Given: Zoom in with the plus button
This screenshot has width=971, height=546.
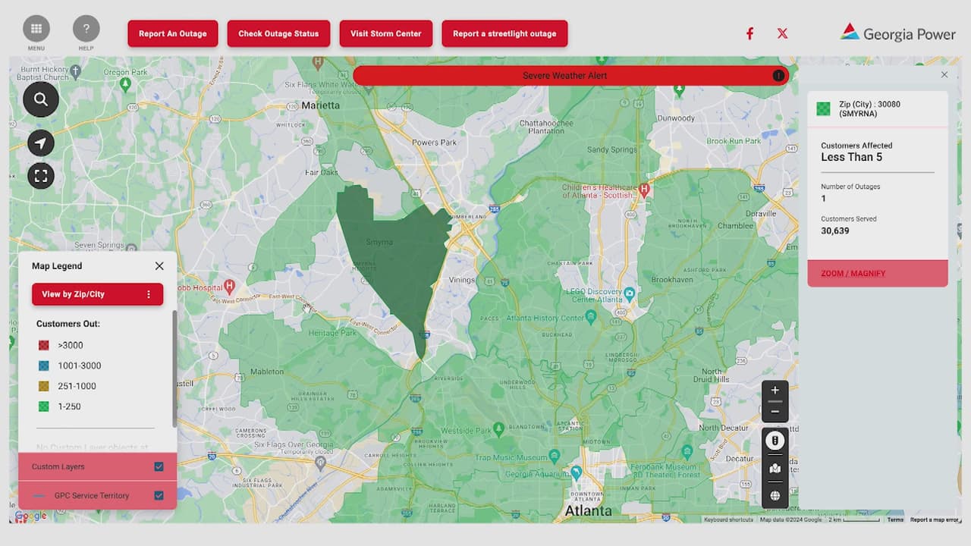Looking at the screenshot, I should click(775, 391).
